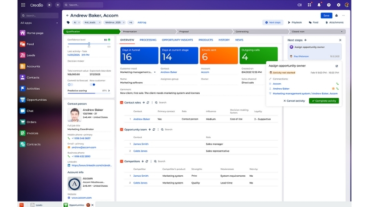This screenshot has height=207, width=369.
Task: Refresh the Competitors list
Action: tap(147, 161)
